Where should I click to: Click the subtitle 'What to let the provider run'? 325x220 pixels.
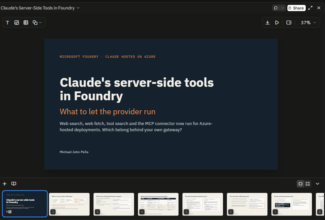(x=107, y=112)
